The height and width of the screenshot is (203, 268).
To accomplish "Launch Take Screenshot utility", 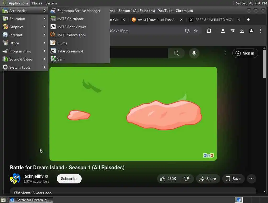I will 79,51.
